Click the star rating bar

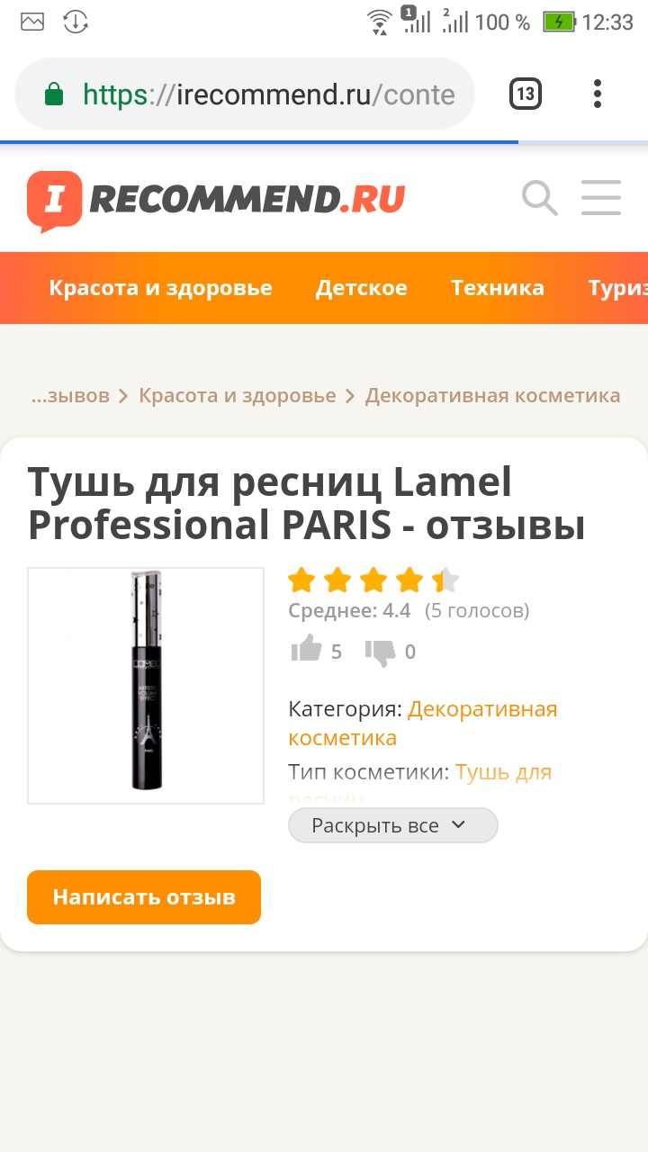[x=373, y=580]
